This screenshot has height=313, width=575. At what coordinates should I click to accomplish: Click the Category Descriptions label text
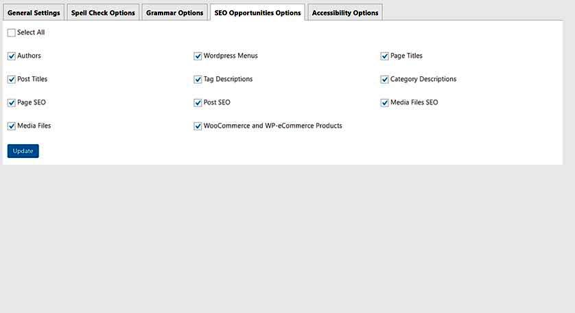(423, 79)
